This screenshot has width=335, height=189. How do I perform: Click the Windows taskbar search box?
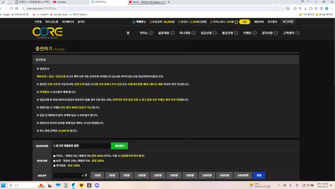pyautogui.click(x=26, y=185)
